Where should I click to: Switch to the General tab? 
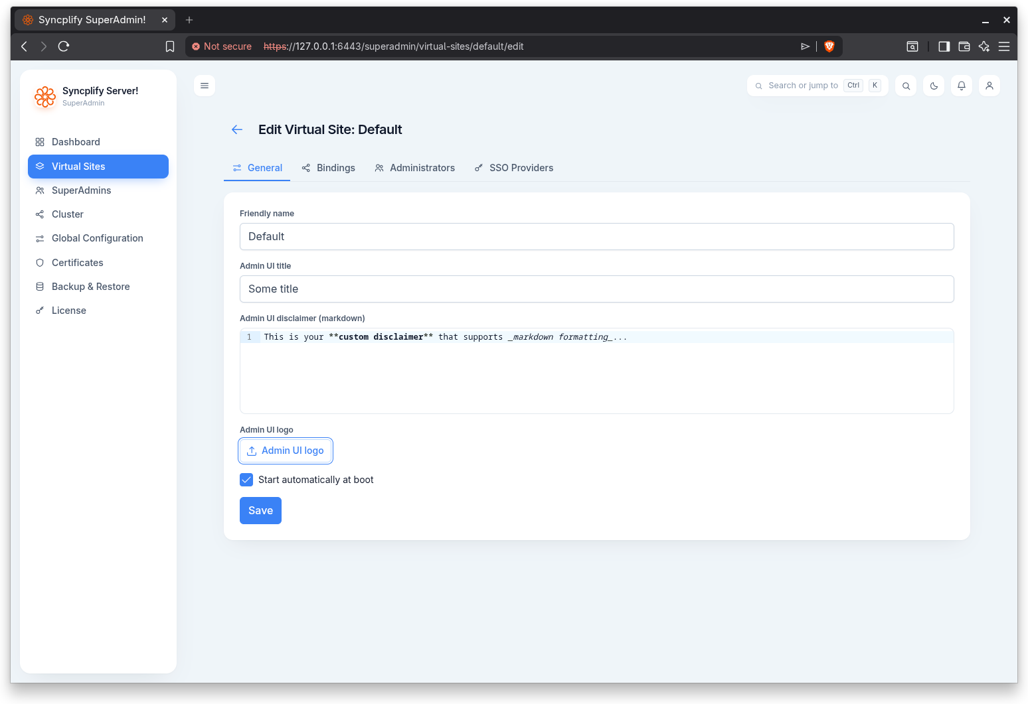pyautogui.click(x=257, y=168)
